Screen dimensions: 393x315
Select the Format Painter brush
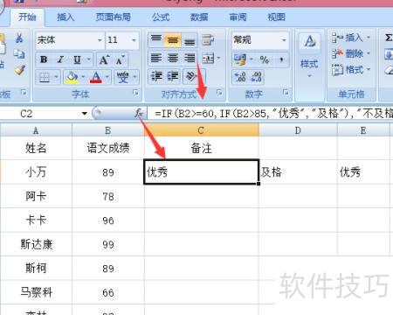click(x=19, y=70)
